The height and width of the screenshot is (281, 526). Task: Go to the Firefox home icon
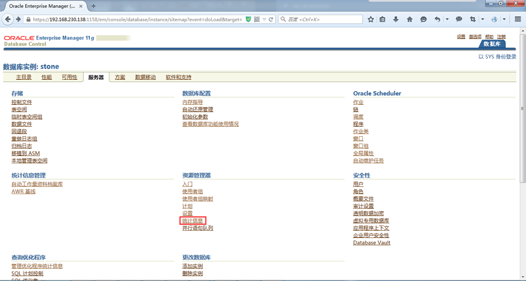409,20
